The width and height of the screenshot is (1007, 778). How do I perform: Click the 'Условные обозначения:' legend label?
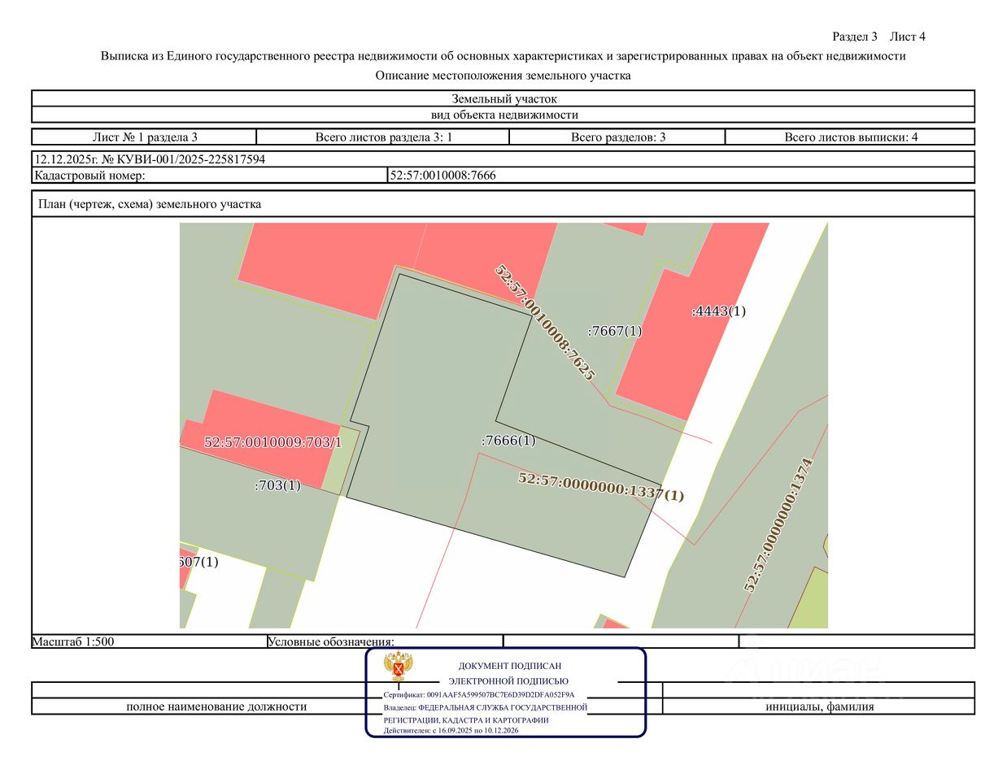pyautogui.click(x=331, y=641)
